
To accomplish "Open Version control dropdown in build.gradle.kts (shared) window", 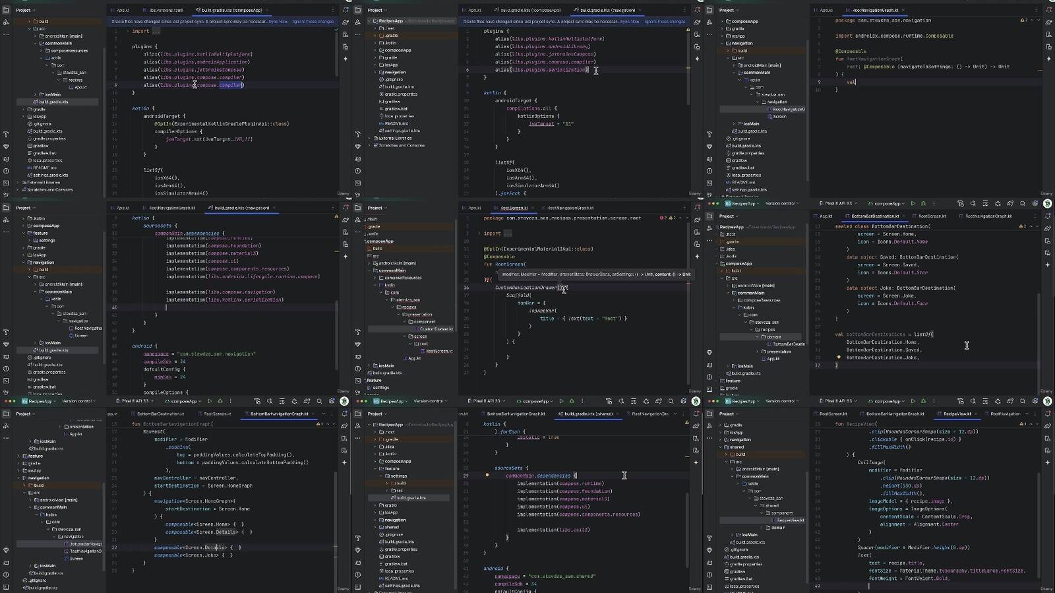I will (x=430, y=401).
